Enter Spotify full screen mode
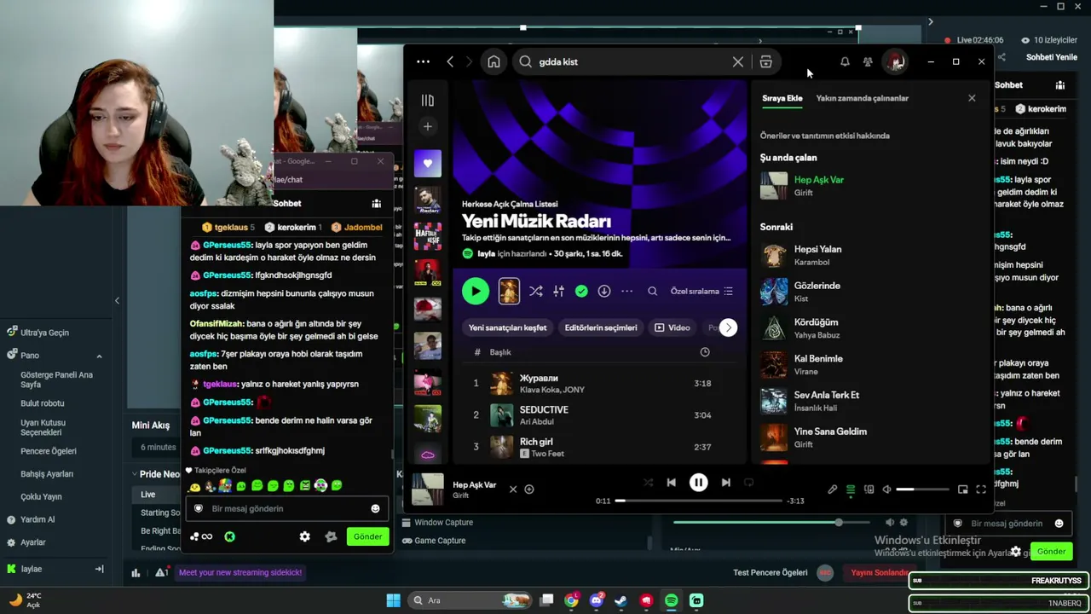Image resolution: width=1091 pixels, height=614 pixels. coord(981,489)
